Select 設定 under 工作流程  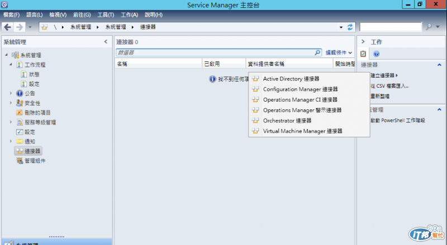[34, 84]
